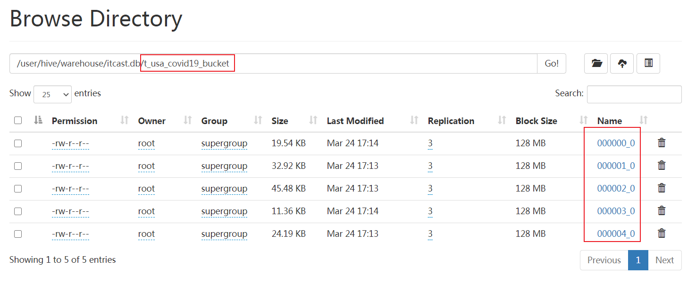Delete file 000000_0 with trash icon

click(x=662, y=142)
